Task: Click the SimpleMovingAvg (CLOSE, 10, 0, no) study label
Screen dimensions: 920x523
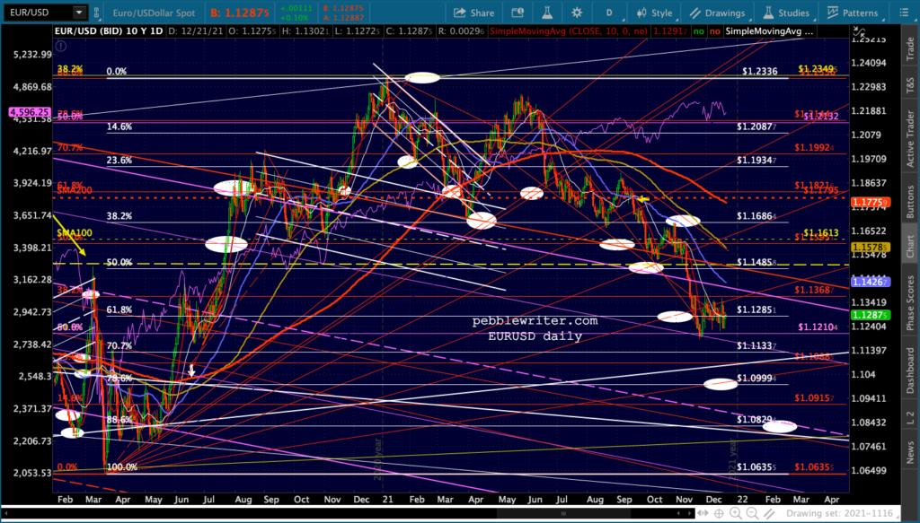Action: coord(569,31)
